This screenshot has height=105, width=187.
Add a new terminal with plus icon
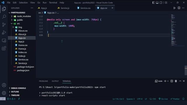coord(165,81)
